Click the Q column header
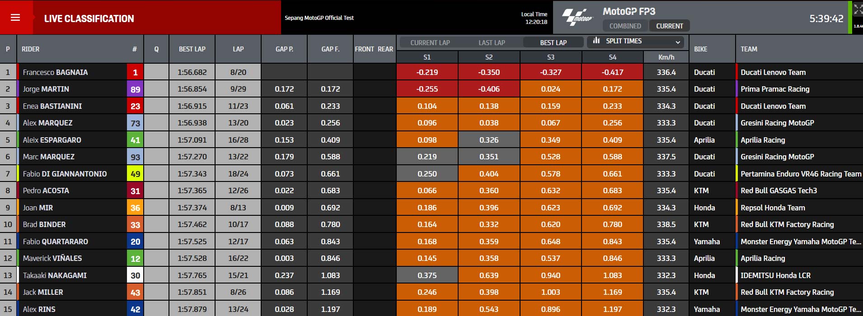 tap(156, 49)
